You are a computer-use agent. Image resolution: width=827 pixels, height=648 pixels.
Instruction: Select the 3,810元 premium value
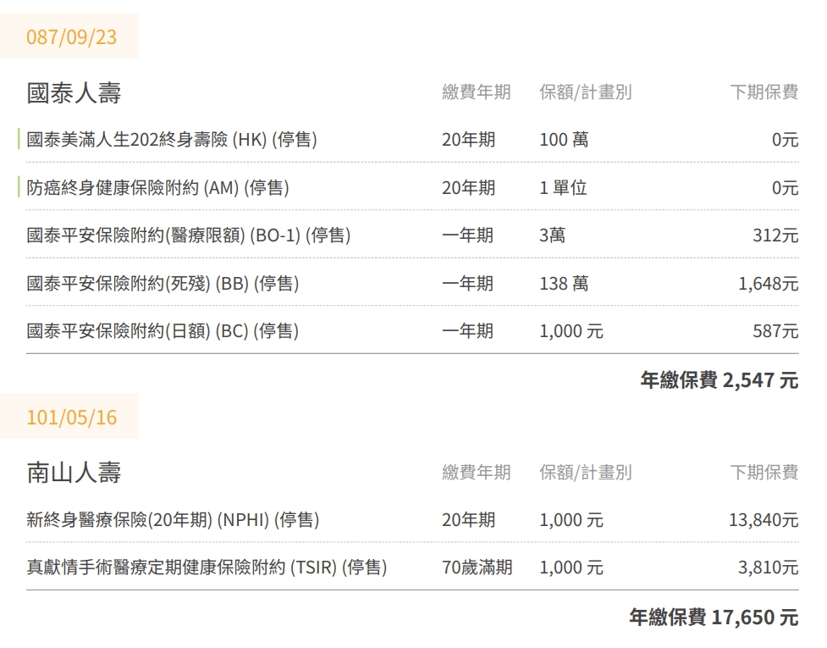click(768, 568)
